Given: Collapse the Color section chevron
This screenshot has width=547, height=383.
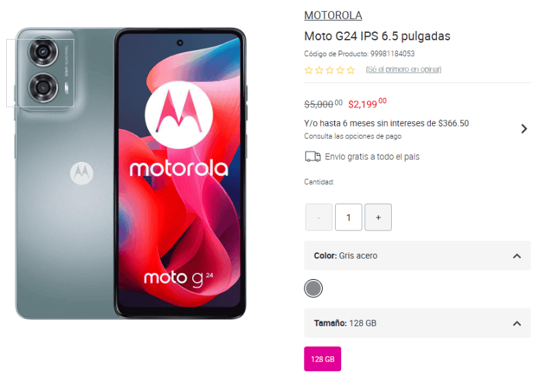Looking at the screenshot, I should point(517,256).
